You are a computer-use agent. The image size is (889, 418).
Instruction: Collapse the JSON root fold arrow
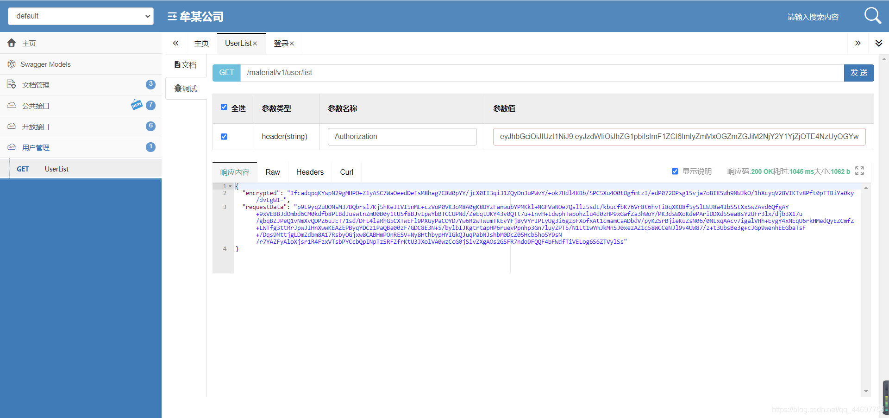click(x=230, y=186)
